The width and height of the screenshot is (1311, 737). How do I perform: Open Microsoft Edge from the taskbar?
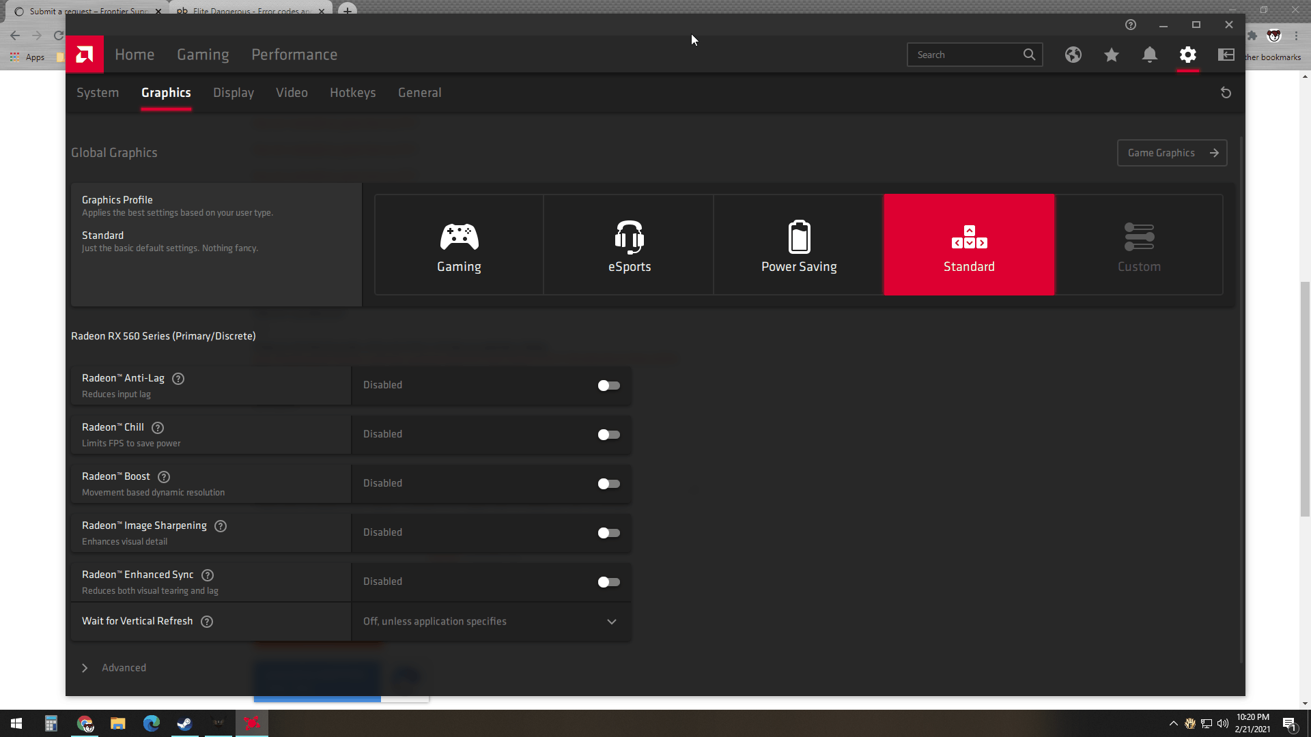(x=152, y=723)
